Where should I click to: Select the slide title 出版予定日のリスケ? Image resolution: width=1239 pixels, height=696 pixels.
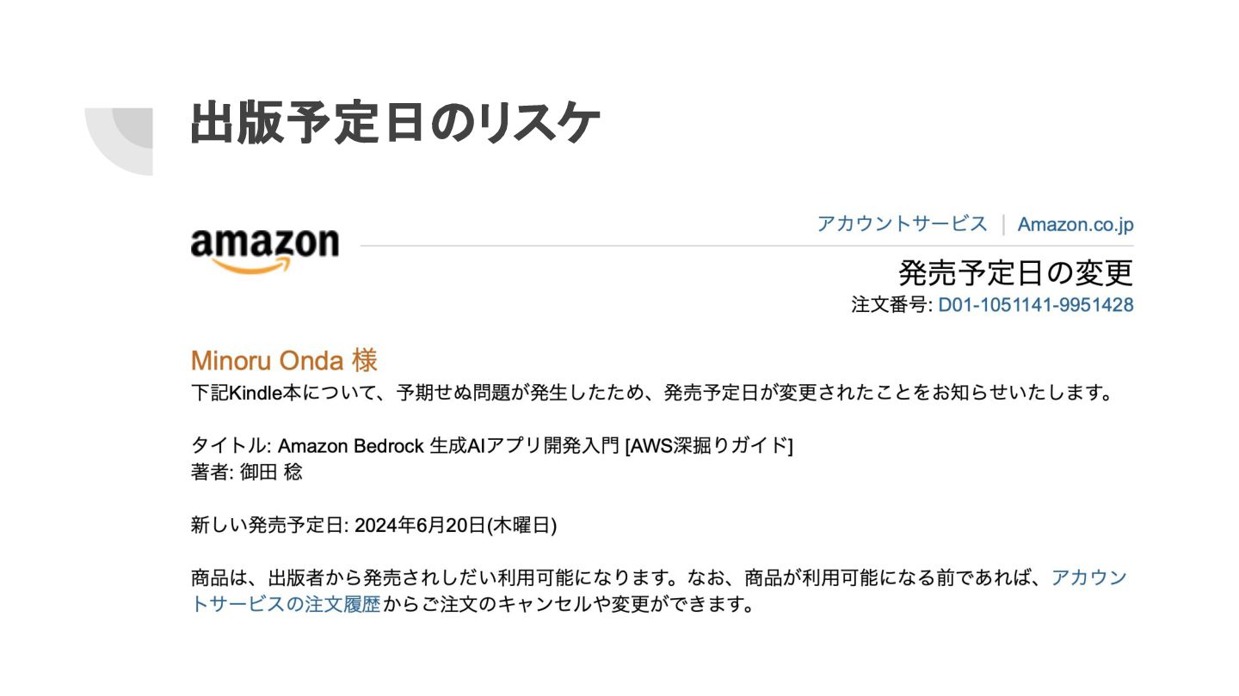pyautogui.click(x=394, y=124)
